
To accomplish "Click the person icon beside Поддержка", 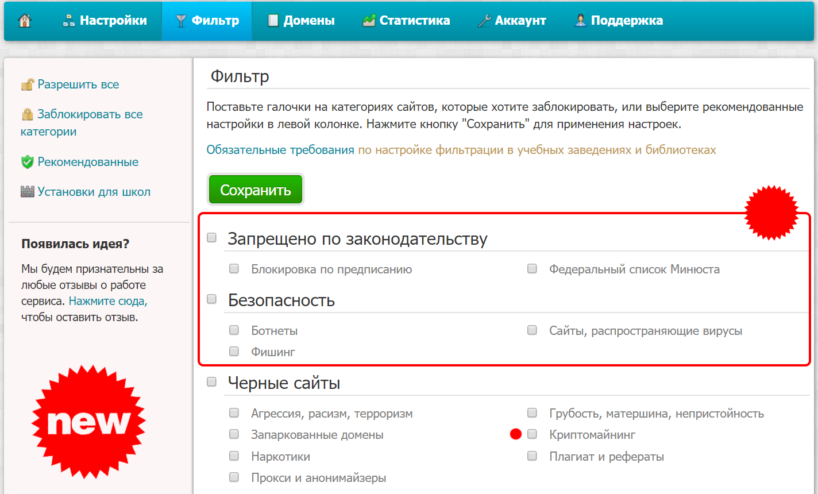I will [x=580, y=21].
